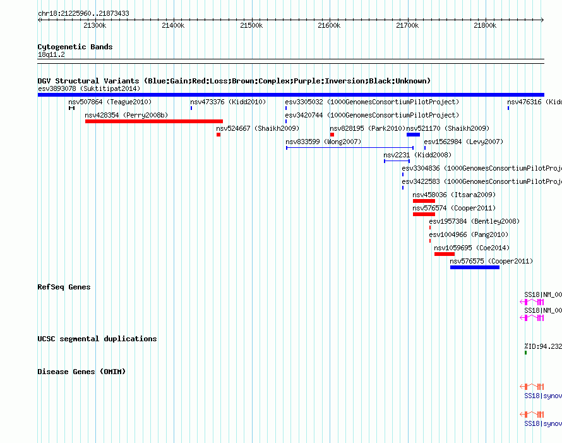Click the first OMIM SS18 gene glyph
Image resolution: width=562 pixels, height=443 pixels.
pyautogui.click(x=532, y=387)
